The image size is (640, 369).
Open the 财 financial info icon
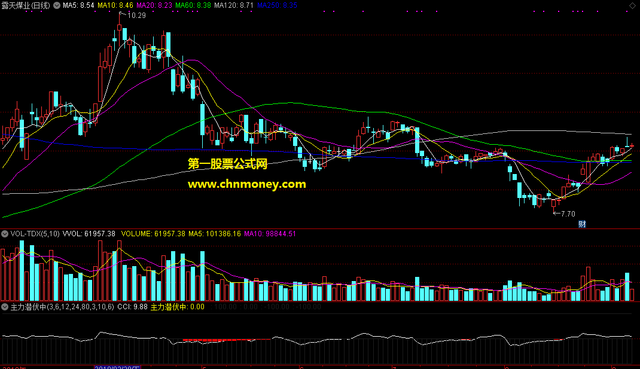pos(582,224)
